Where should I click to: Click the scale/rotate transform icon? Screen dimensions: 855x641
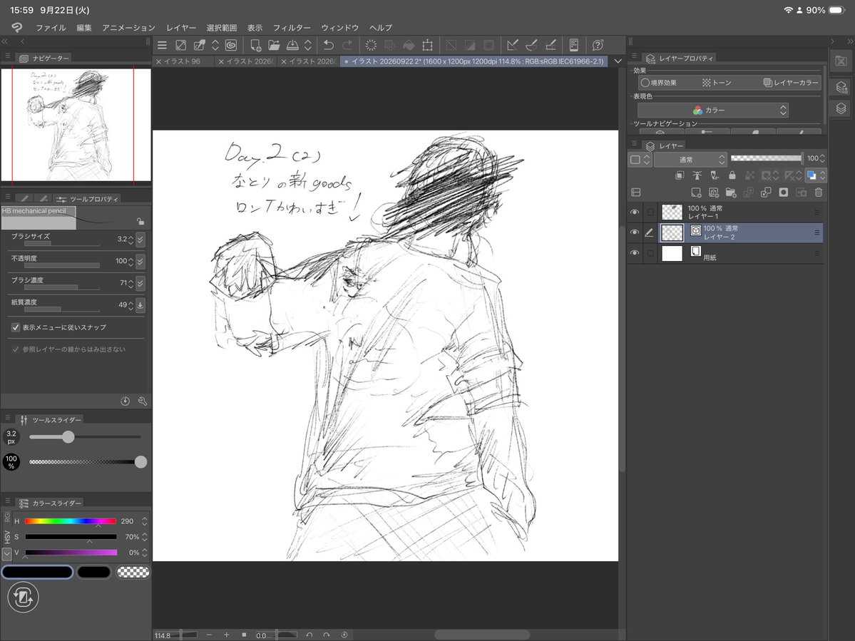click(x=428, y=45)
